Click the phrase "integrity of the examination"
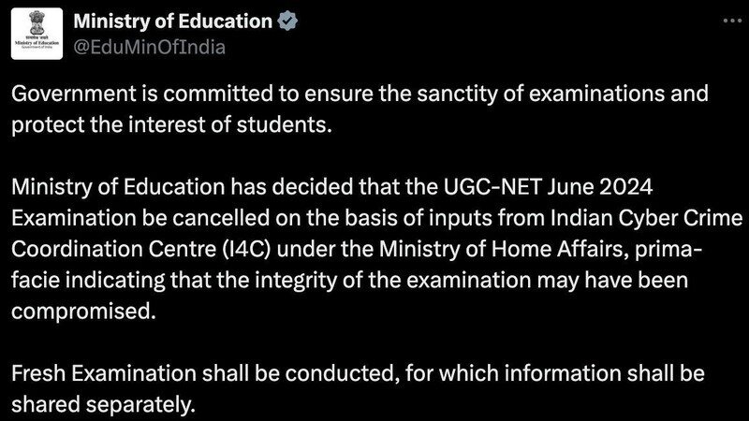The height and width of the screenshot is (421, 749). click(x=392, y=280)
